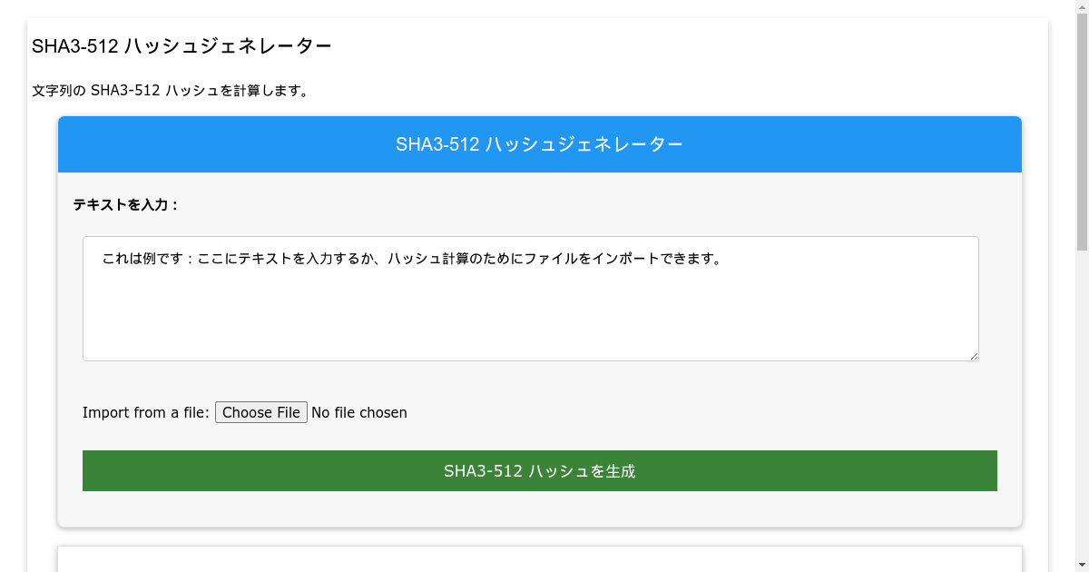Click the partially visible panel at page bottom

click(540, 561)
